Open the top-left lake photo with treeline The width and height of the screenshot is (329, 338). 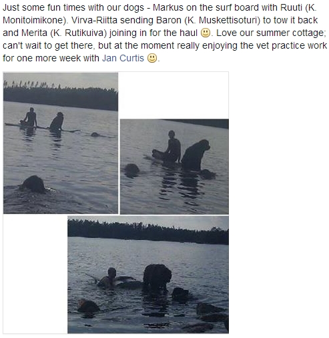(x=61, y=143)
